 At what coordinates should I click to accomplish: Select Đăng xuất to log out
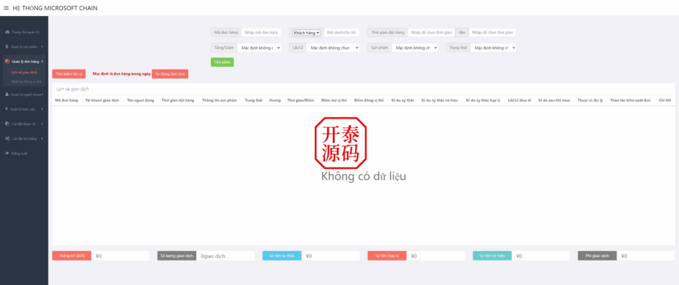pos(19,153)
